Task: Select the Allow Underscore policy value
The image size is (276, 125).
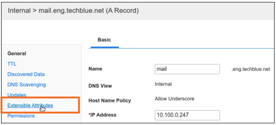Action: tap(174, 99)
